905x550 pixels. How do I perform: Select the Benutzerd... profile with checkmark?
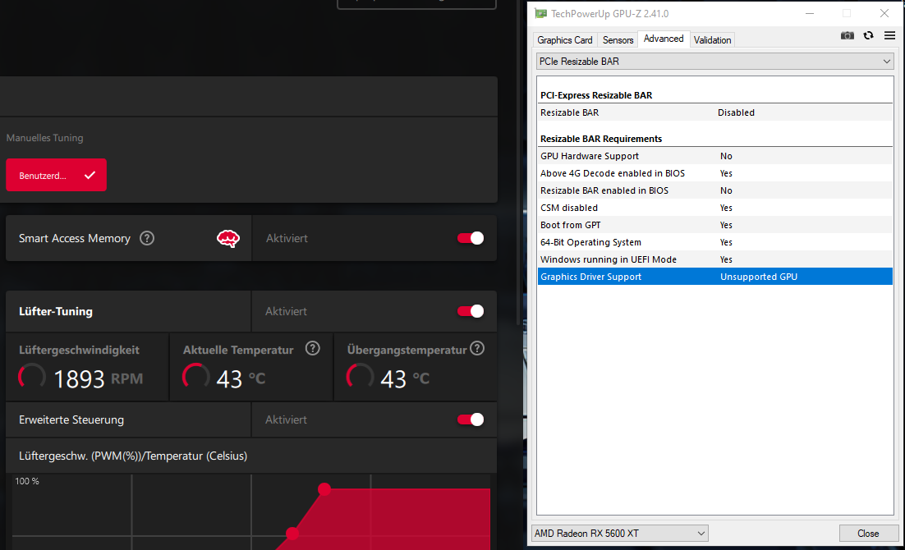click(x=56, y=175)
